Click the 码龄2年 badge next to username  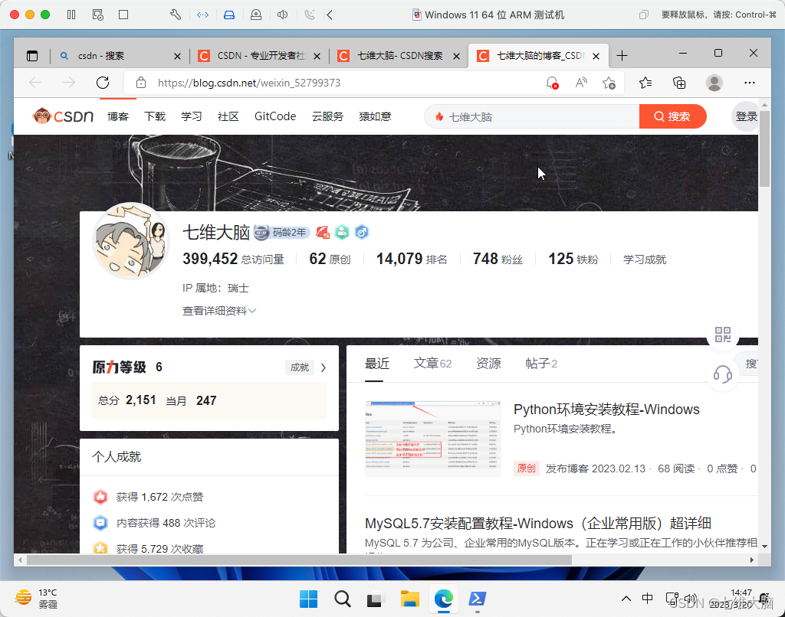[281, 233]
